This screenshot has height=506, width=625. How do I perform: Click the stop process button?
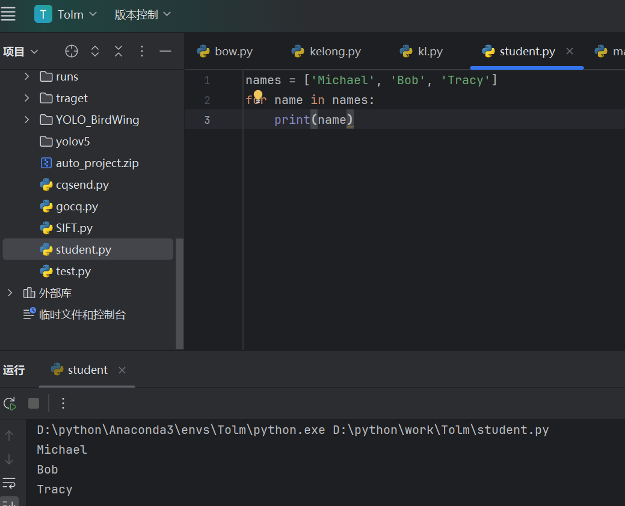point(34,403)
